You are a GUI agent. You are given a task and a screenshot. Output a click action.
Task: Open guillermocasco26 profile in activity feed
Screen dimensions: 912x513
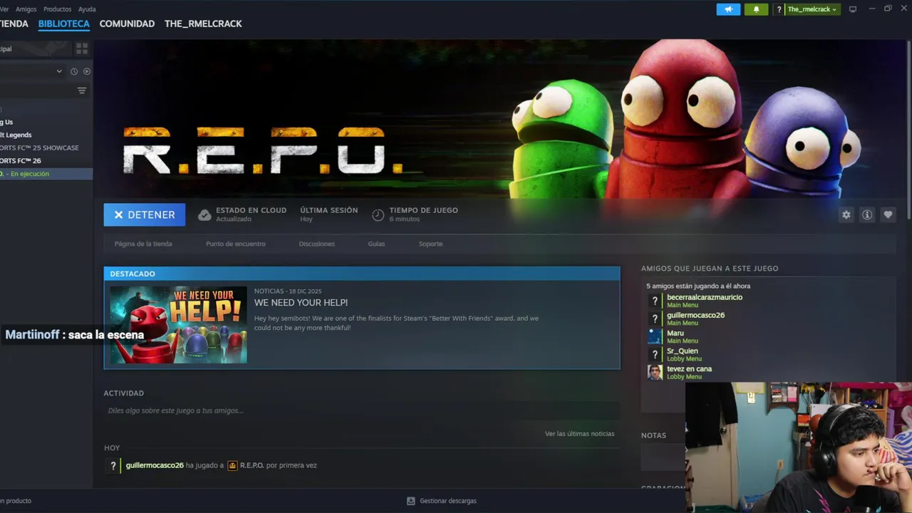155,465
